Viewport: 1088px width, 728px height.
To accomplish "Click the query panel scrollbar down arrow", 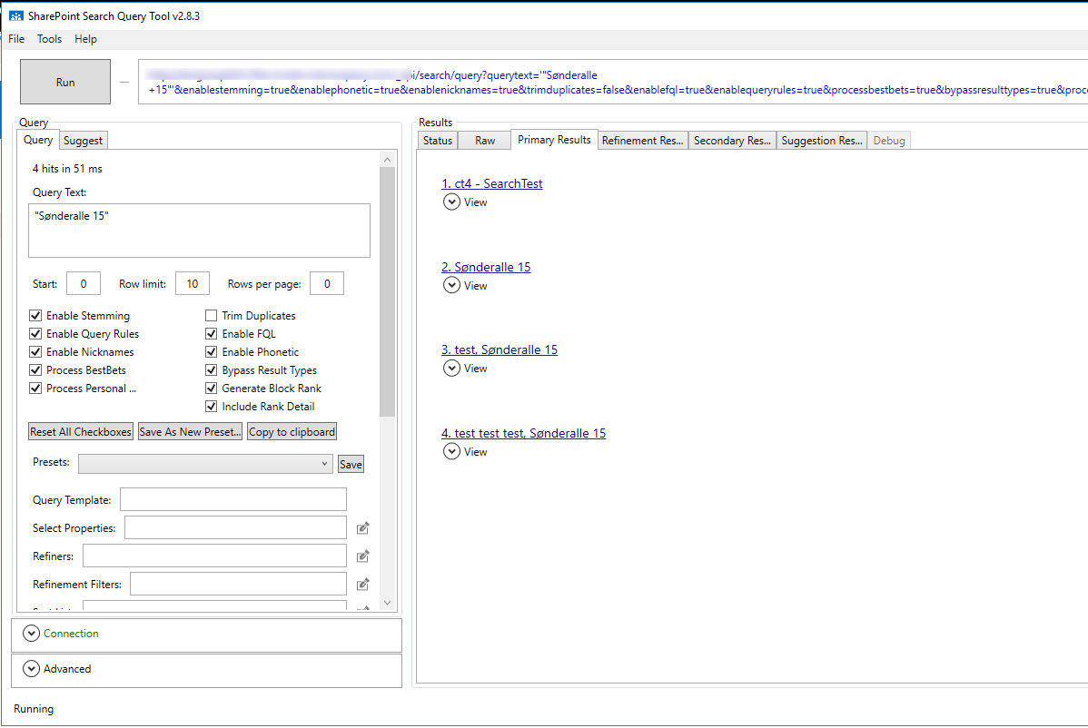I will click(x=387, y=602).
